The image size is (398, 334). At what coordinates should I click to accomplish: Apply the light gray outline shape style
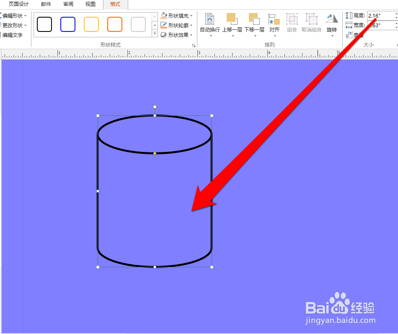pos(138,24)
